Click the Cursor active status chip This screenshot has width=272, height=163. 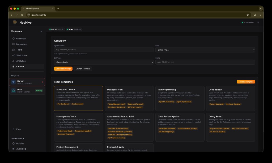point(57,29)
